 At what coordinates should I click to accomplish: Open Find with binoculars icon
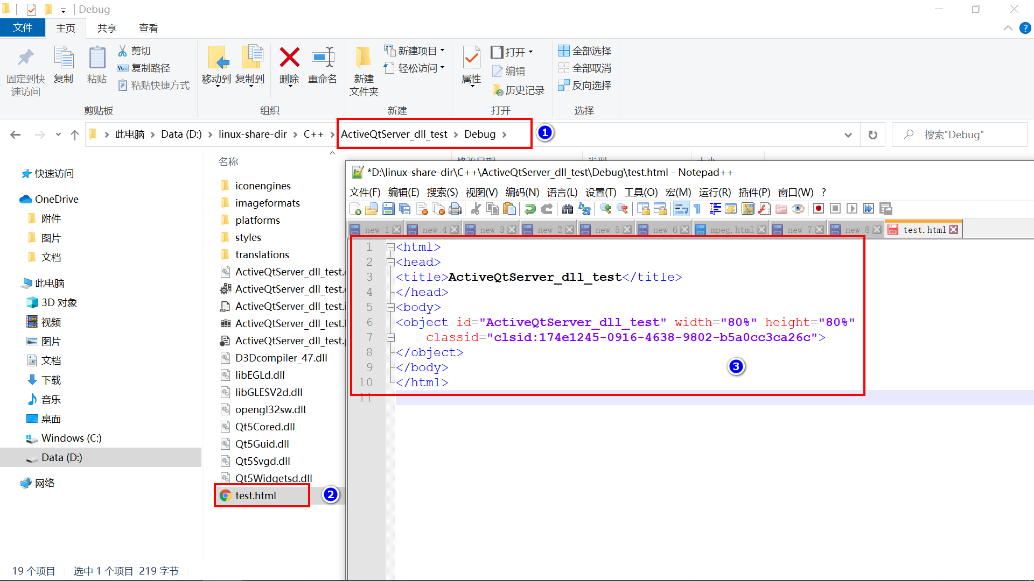click(x=568, y=209)
